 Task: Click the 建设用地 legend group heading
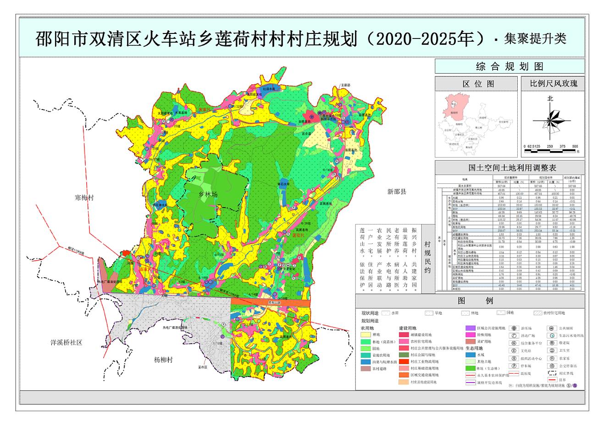(408, 328)
